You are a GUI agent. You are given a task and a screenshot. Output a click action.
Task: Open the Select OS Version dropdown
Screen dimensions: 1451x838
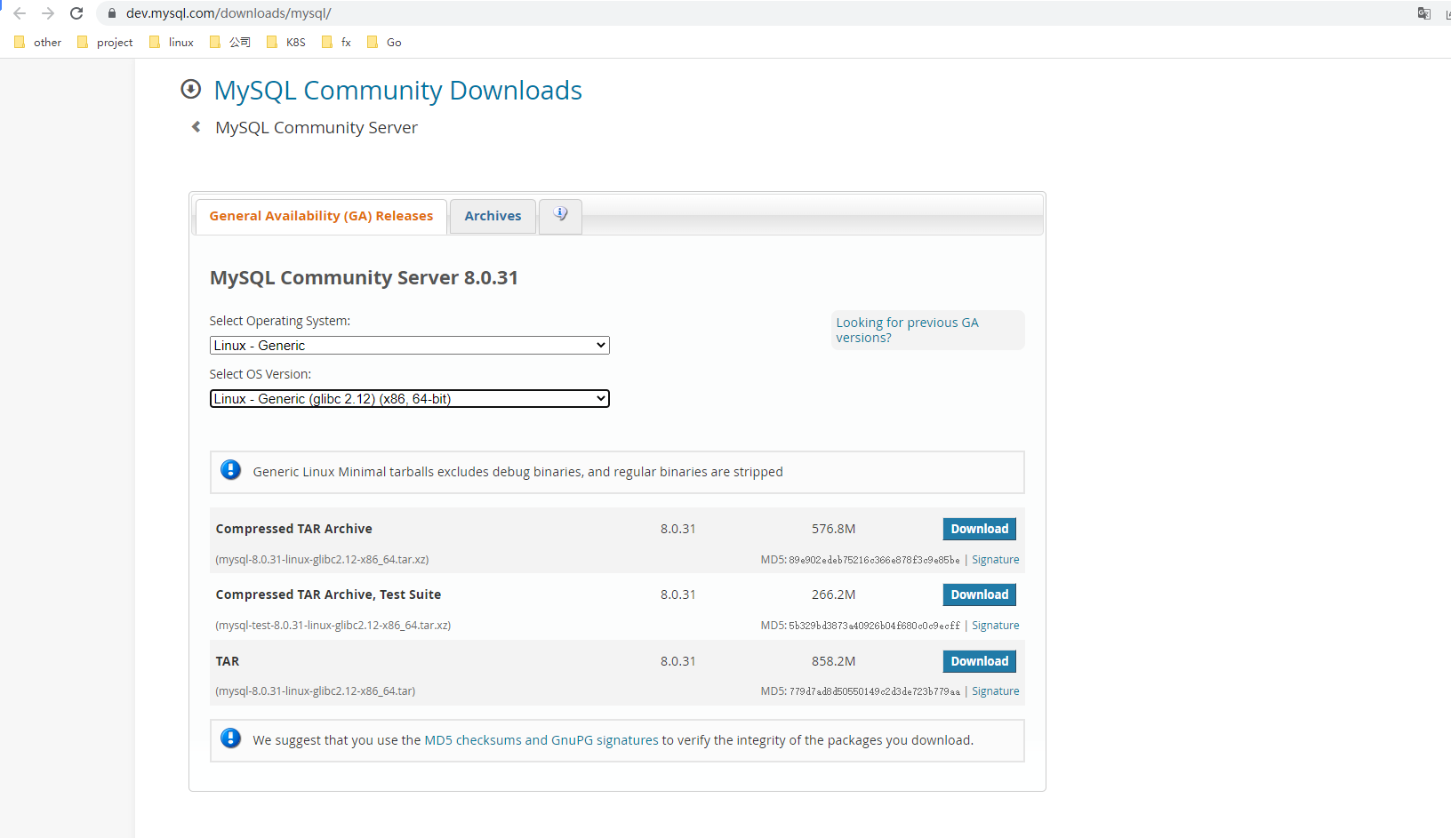(409, 399)
